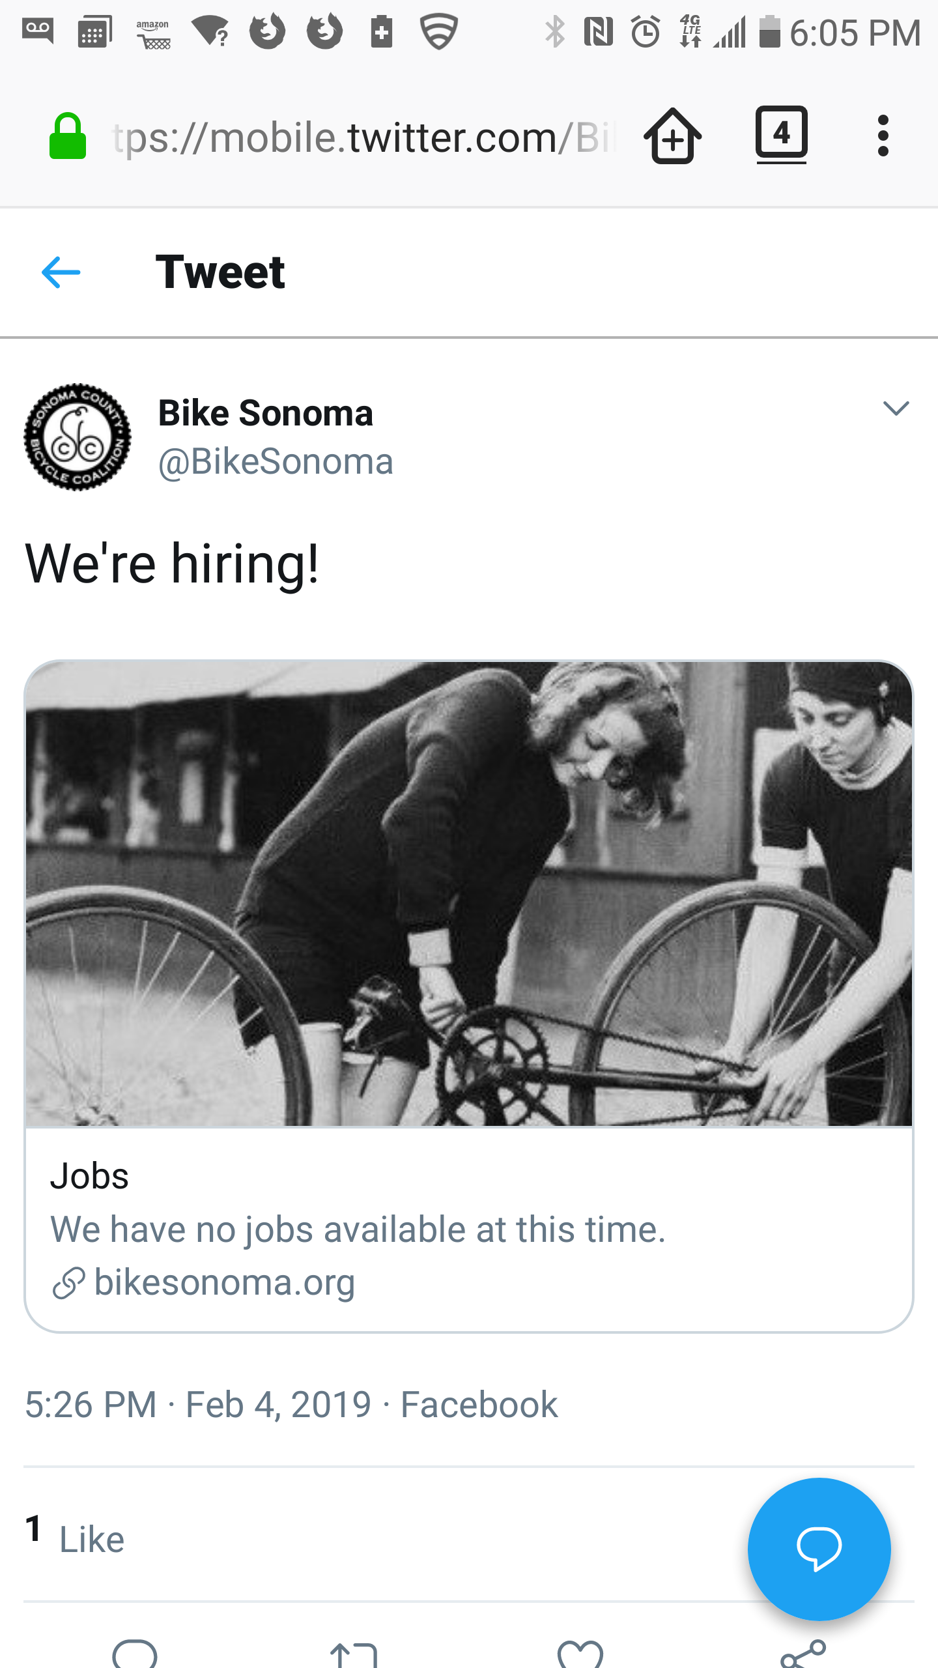This screenshot has height=1668, width=938.
Task: Retweet using the retweet icon
Action: click(354, 1655)
